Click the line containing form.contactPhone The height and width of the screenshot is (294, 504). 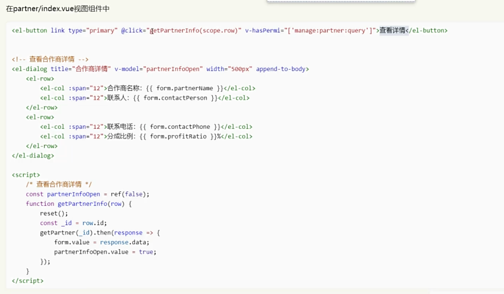[x=146, y=127]
